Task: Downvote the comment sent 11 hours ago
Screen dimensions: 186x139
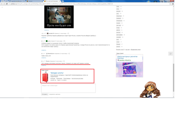Action: pos(46,33)
